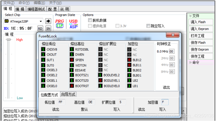Screen dimensions: 216x122
Task: Open the 命令(Y) menu
Action: (x=24, y=3)
